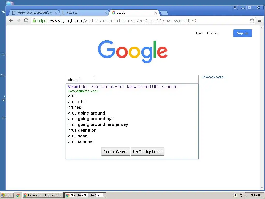The image size is (265, 199).
Task: Click the browser Forward arrow
Action: pos(18,20)
